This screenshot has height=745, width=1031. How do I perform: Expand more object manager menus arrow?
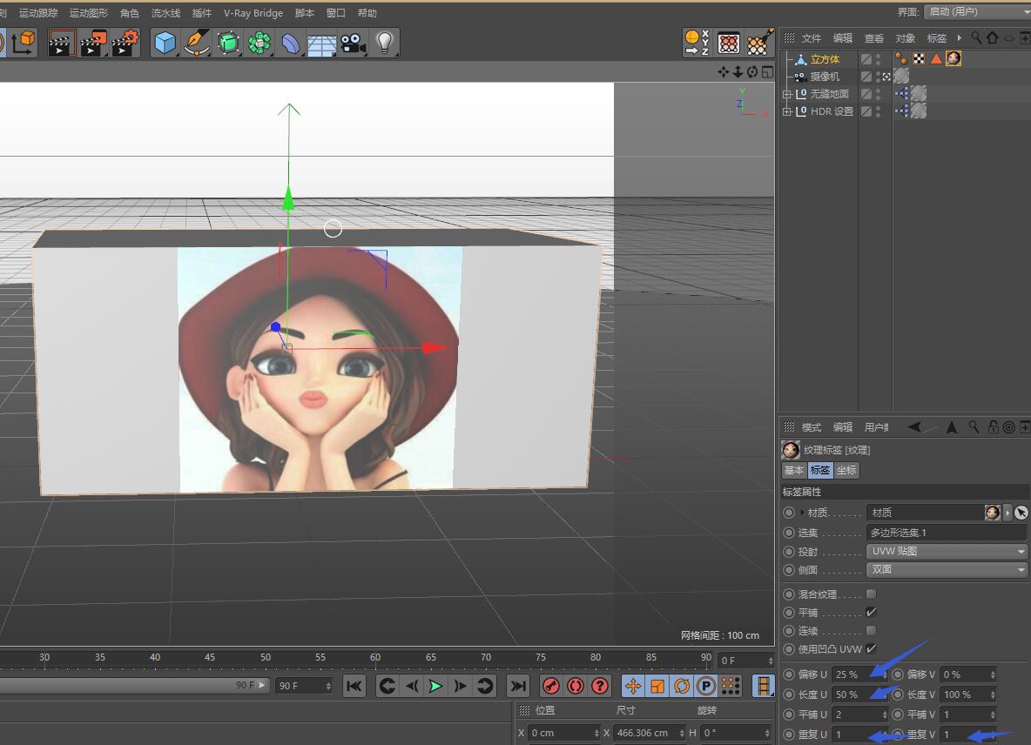(960, 38)
